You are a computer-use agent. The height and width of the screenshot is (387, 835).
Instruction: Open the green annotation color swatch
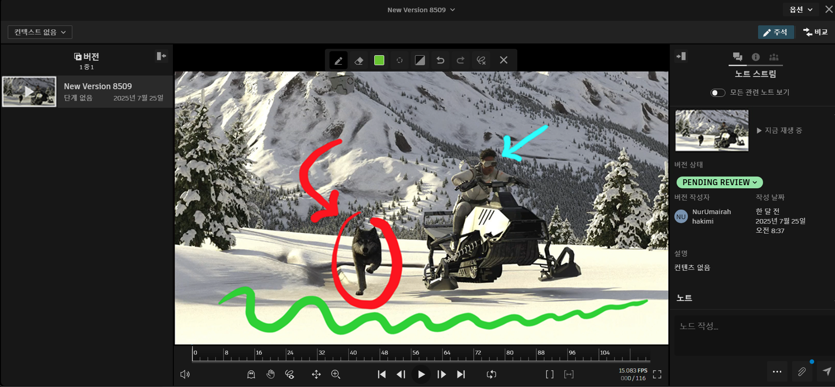(x=379, y=60)
